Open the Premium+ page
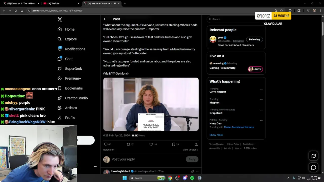Screen dimensions: 324x182 (x=69, y=78)
